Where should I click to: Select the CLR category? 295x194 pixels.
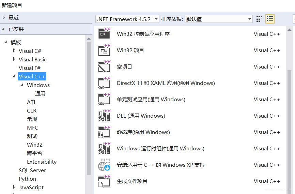pyautogui.click(x=32, y=110)
